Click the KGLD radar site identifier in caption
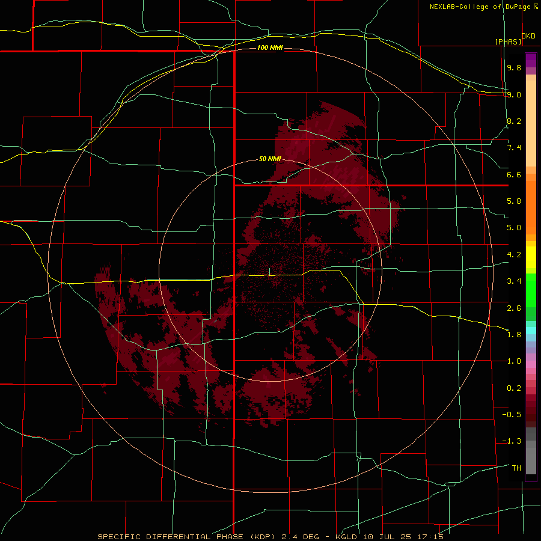 pyautogui.click(x=346, y=537)
